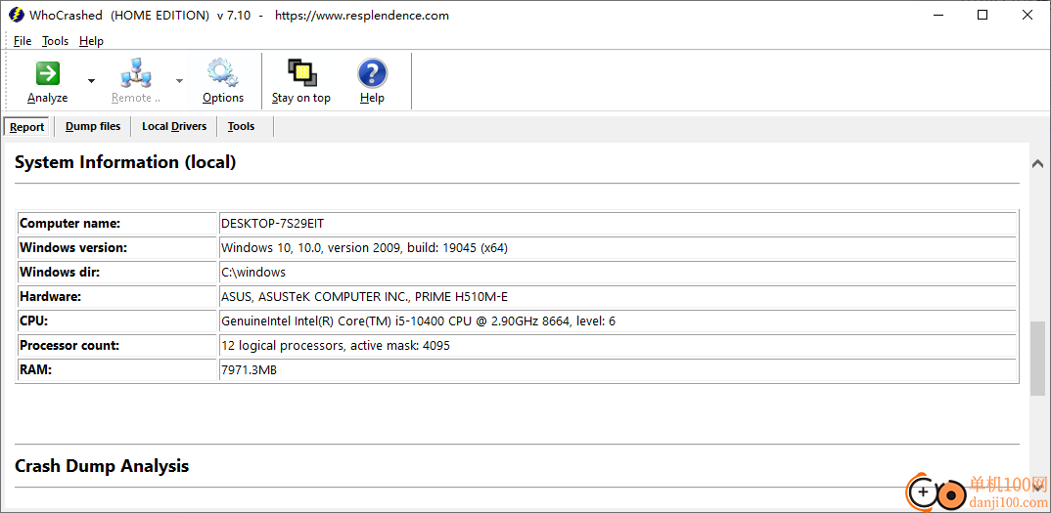This screenshot has width=1051, height=513.
Task: Click the scrollbar up arrow
Action: pyautogui.click(x=1037, y=163)
